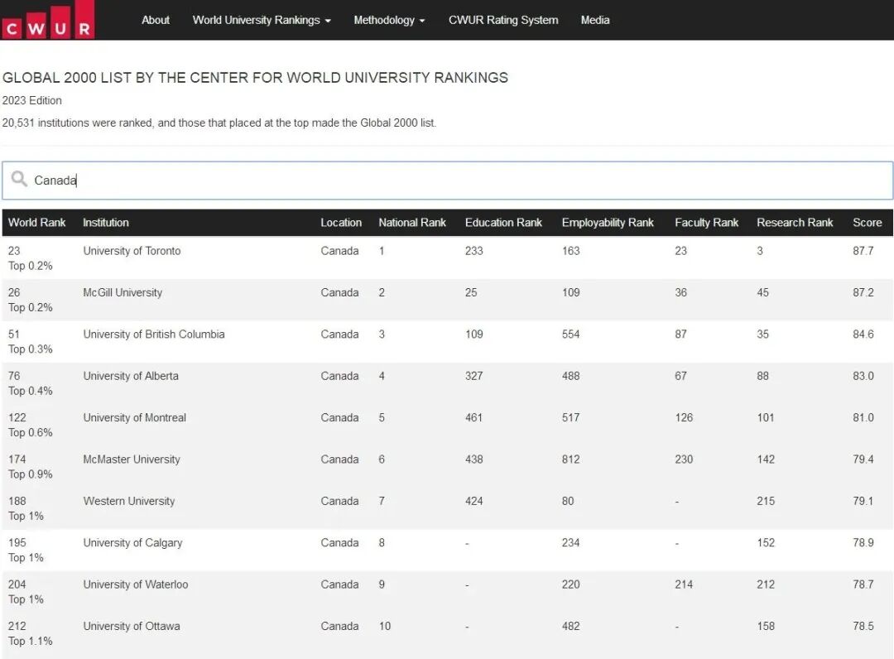Select University of Calgary institution name
This screenshot has width=894, height=659.
[132, 542]
